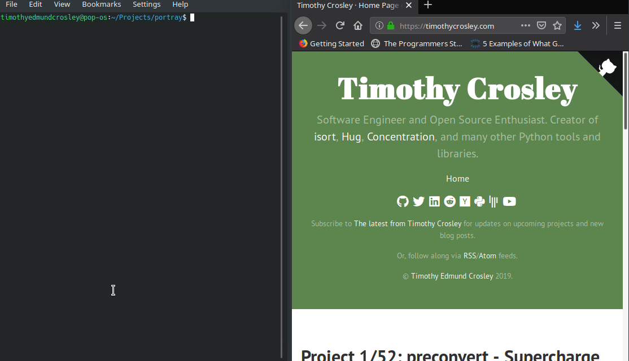Click the Firefox shield protections icon
Screen dimensions: 629x361
click(541, 25)
